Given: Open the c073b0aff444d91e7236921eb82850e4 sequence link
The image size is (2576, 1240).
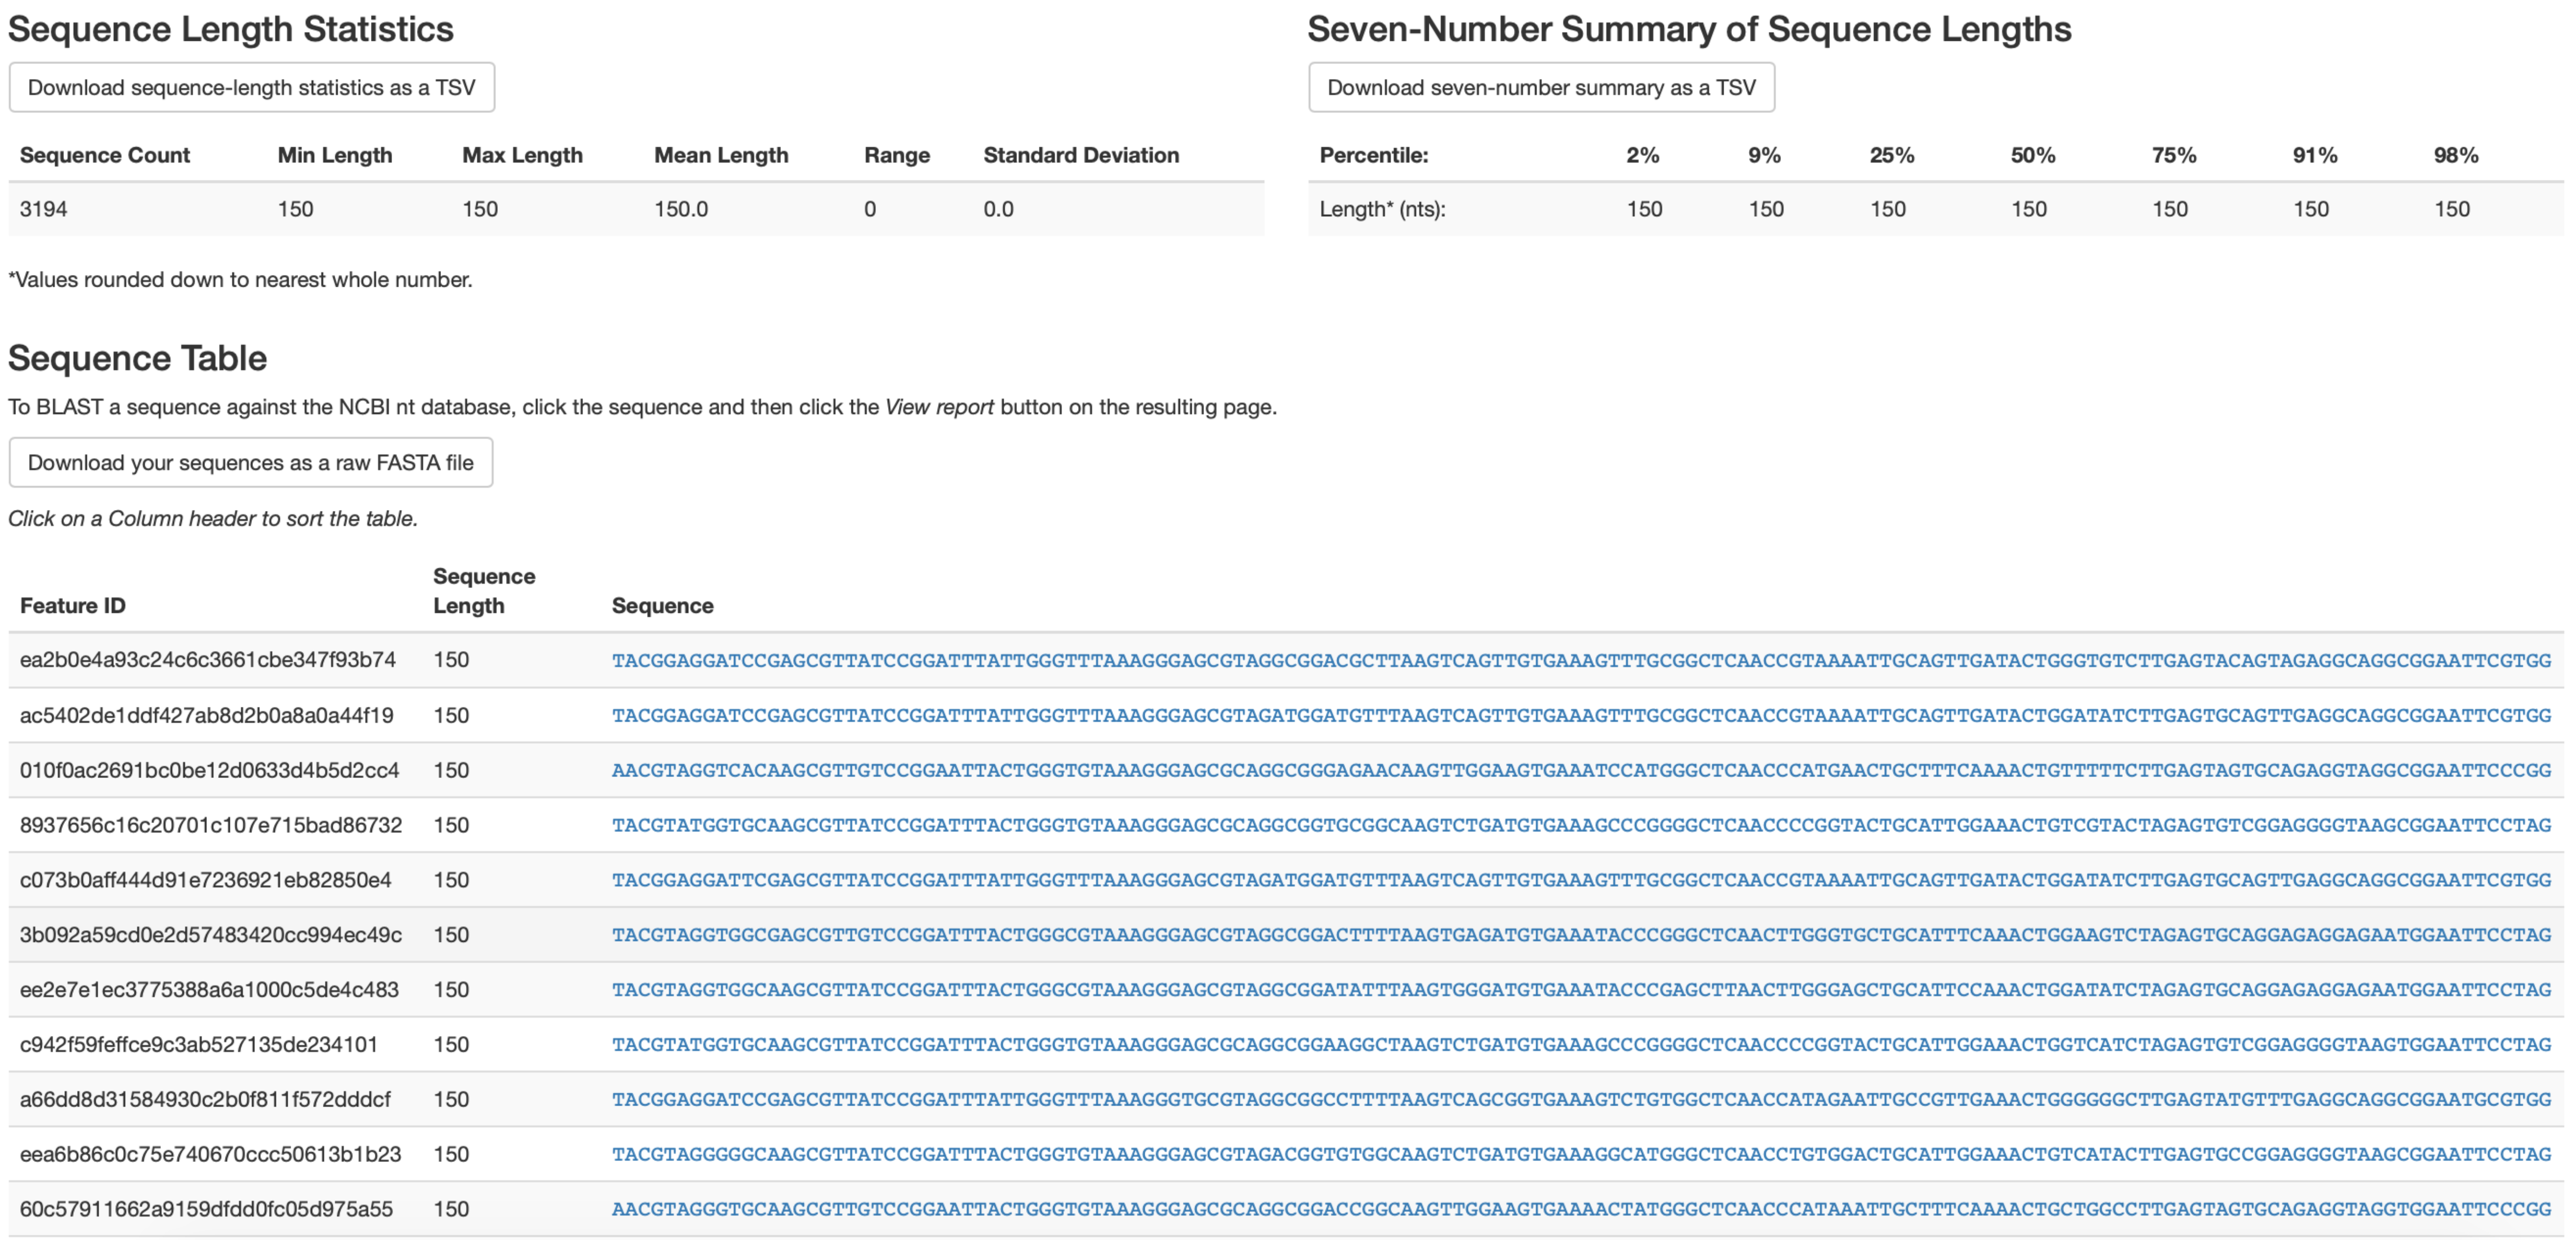Looking at the screenshot, I should click(1580, 881).
